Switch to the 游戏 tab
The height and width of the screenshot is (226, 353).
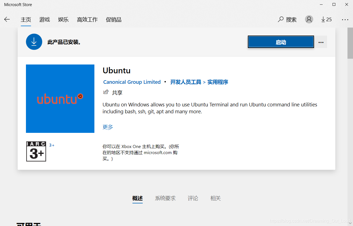pos(45,20)
